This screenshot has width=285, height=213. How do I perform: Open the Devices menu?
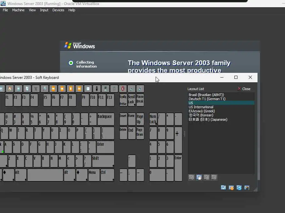point(58,10)
